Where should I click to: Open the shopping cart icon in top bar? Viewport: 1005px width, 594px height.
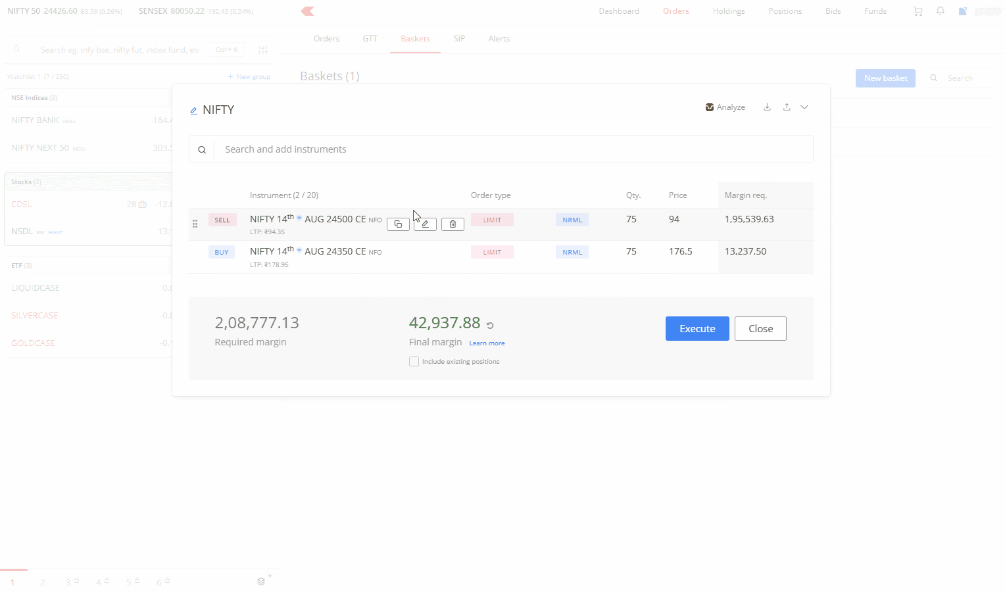[x=918, y=11]
